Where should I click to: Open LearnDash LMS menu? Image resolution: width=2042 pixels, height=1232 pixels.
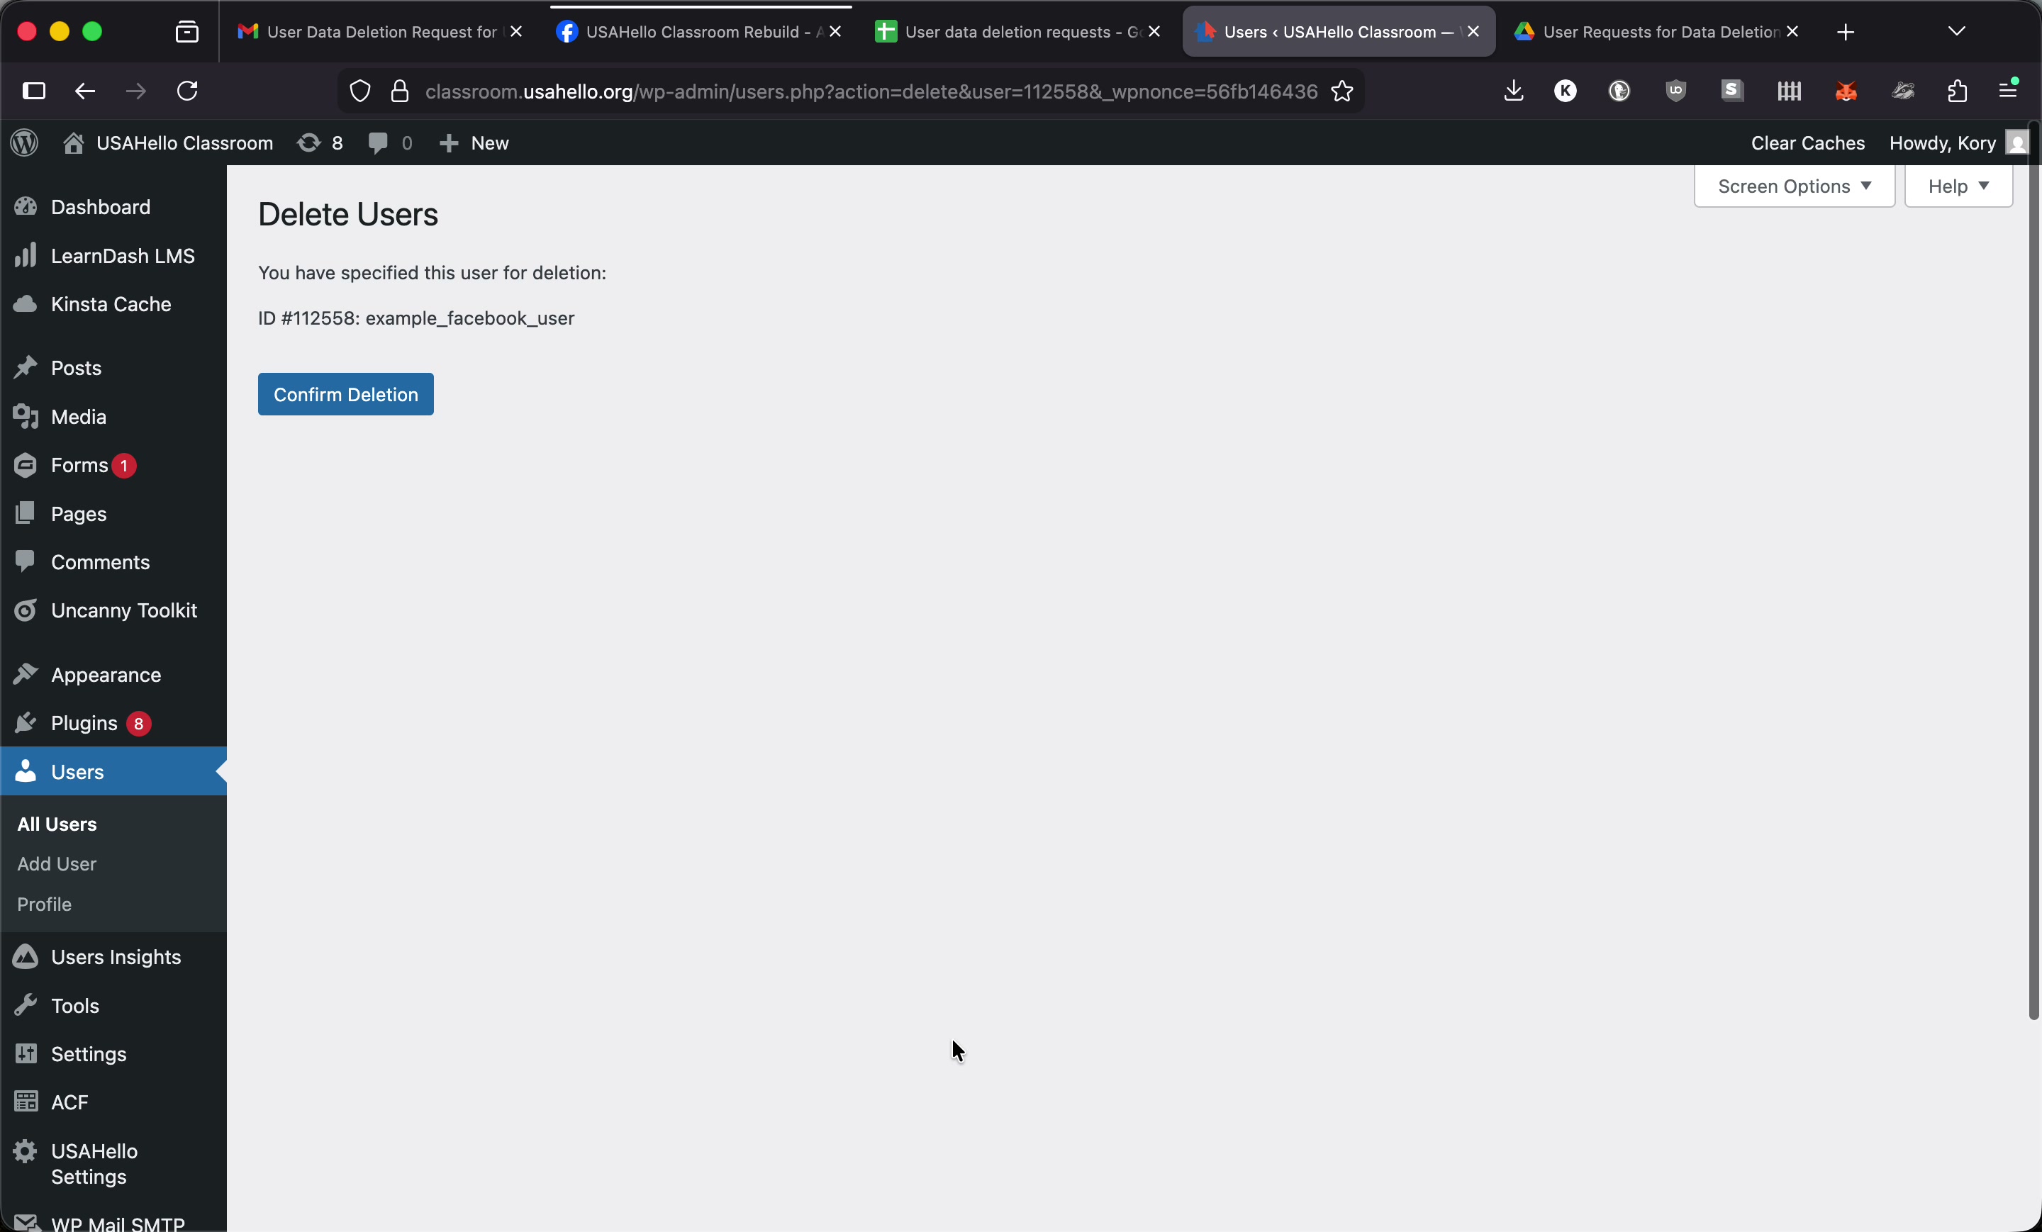pos(113,255)
